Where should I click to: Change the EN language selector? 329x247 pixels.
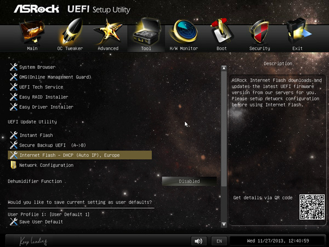click(219, 241)
